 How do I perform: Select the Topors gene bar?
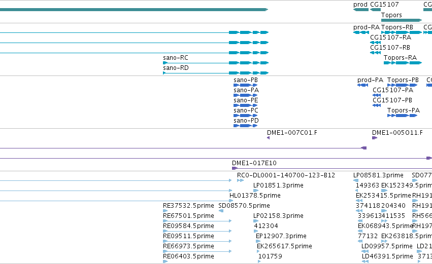[402, 20]
